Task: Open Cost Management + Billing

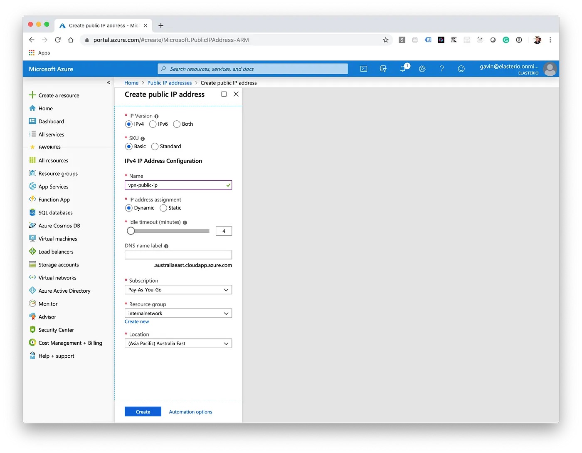Action: 65,343
